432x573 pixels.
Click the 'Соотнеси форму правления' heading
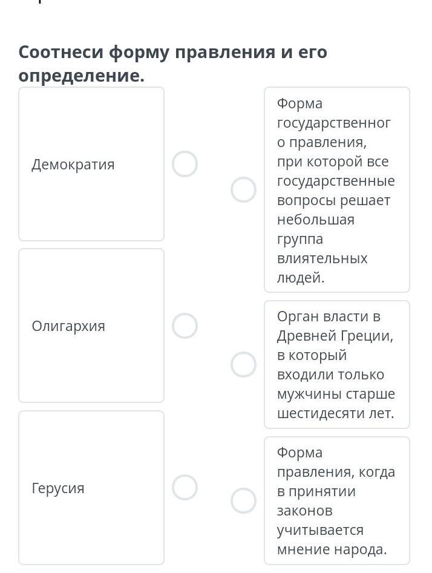coord(173,64)
